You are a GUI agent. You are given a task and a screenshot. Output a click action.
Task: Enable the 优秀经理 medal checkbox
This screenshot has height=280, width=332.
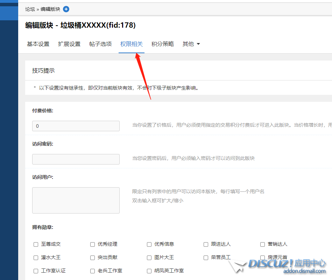click(x=93, y=244)
